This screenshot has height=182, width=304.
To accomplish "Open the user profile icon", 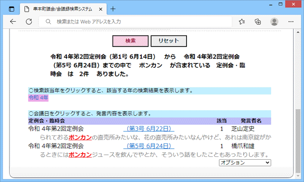I will point(274,22).
